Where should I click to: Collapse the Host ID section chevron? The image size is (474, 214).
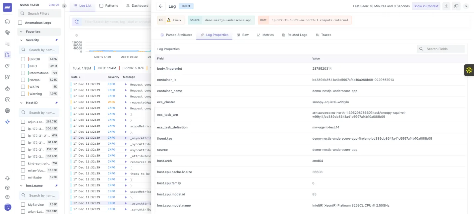(22, 103)
